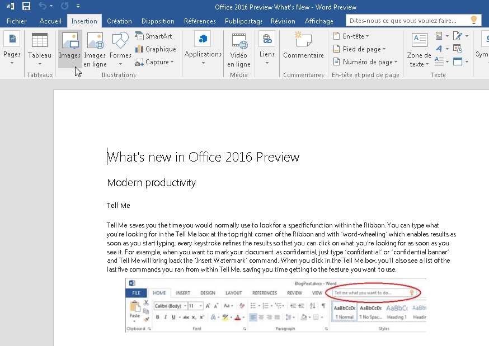Click the title 'Office 2016 Preview What's New - Word Preview'
The height and width of the screenshot is (346, 489).
pyautogui.click(x=286, y=7)
